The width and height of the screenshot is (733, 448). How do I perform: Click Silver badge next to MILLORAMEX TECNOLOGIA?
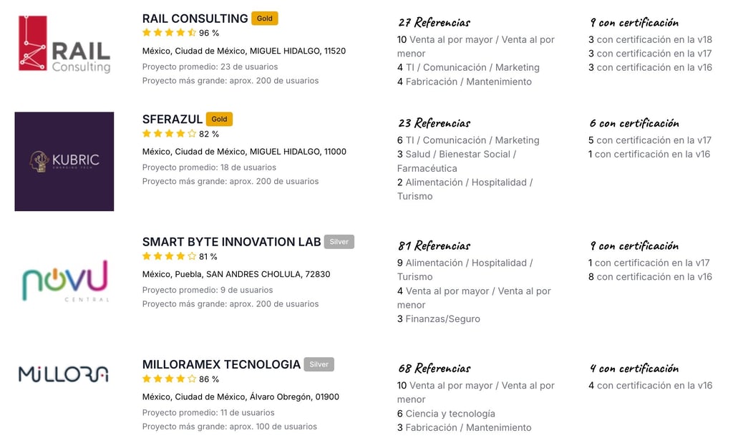[319, 364]
